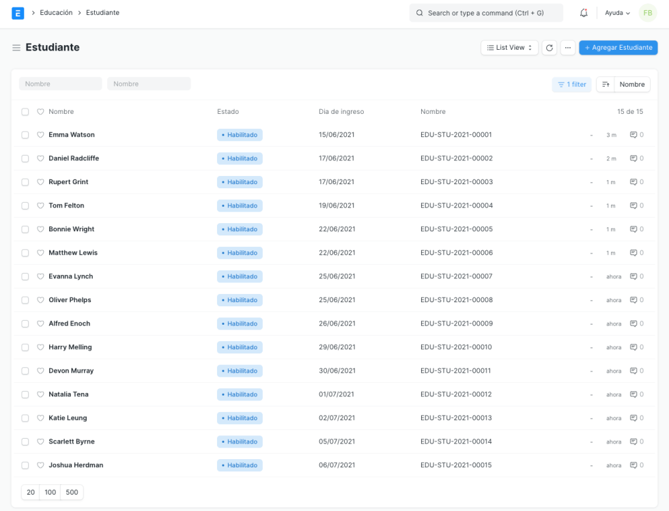The height and width of the screenshot is (511, 669).
Task: Like Daniel Radcliffe with heart icon
Action: (x=40, y=158)
